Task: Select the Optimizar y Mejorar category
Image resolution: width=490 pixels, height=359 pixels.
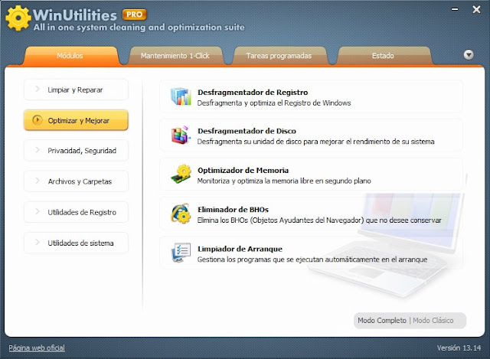Action: pyautogui.click(x=76, y=120)
